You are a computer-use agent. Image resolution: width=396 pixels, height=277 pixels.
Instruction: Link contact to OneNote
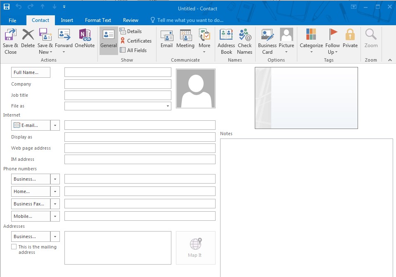coord(85,38)
